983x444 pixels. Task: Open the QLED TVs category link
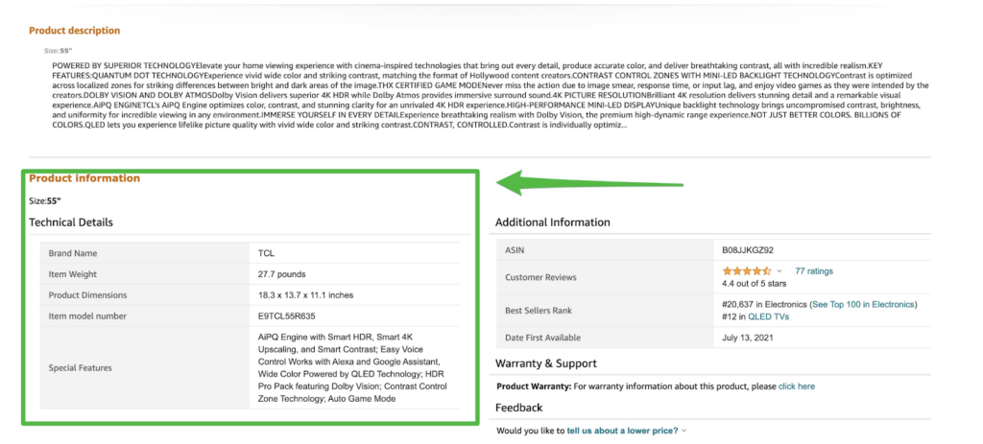click(769, 316)
